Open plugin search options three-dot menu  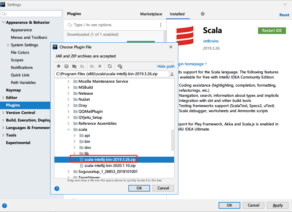(161, 25)
